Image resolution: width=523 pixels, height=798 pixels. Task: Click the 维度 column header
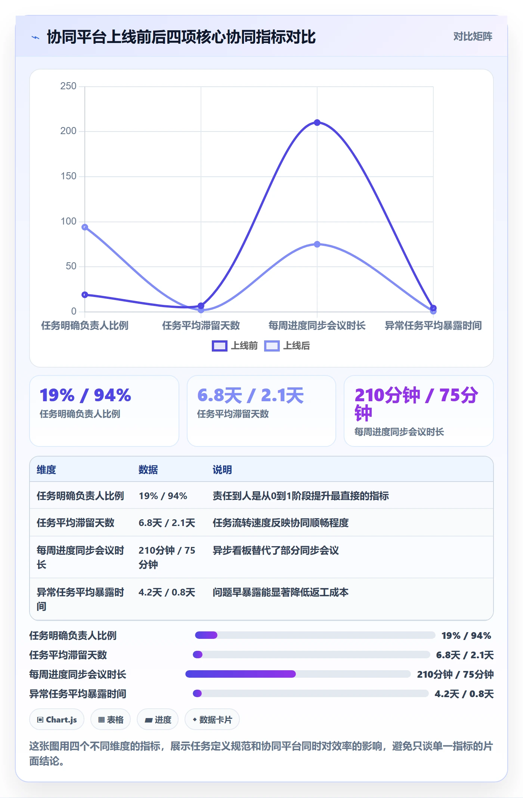46,470
